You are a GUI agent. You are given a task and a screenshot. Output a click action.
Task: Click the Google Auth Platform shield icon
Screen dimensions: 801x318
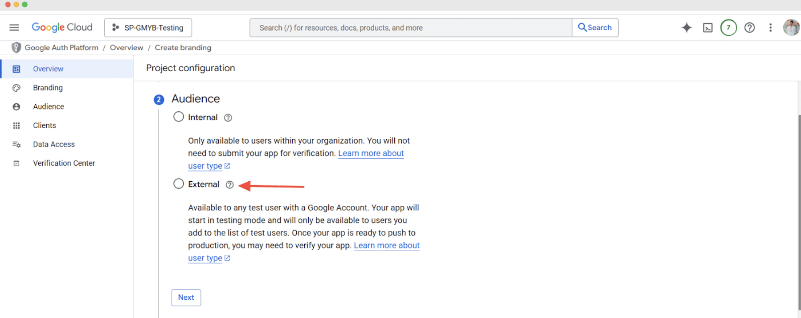tap(16, 48)
